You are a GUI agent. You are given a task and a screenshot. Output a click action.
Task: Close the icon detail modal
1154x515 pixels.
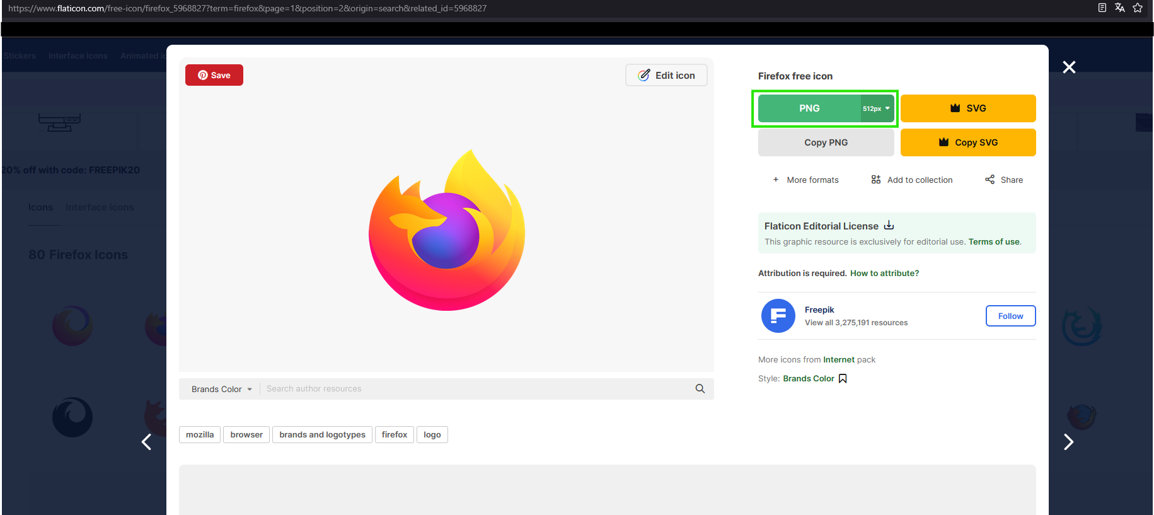1069,67
